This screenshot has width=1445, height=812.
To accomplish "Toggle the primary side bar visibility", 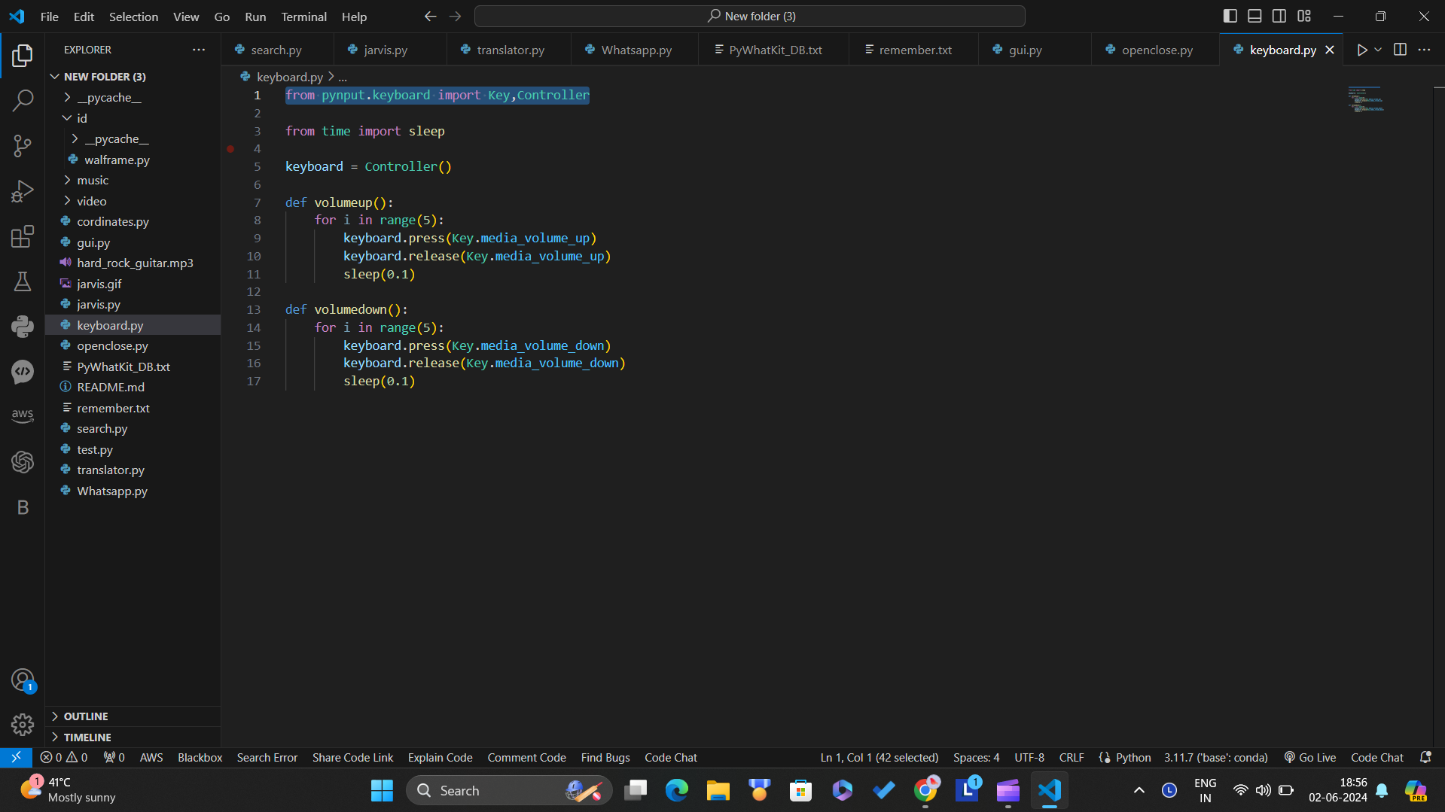I will coord(1230,16).
